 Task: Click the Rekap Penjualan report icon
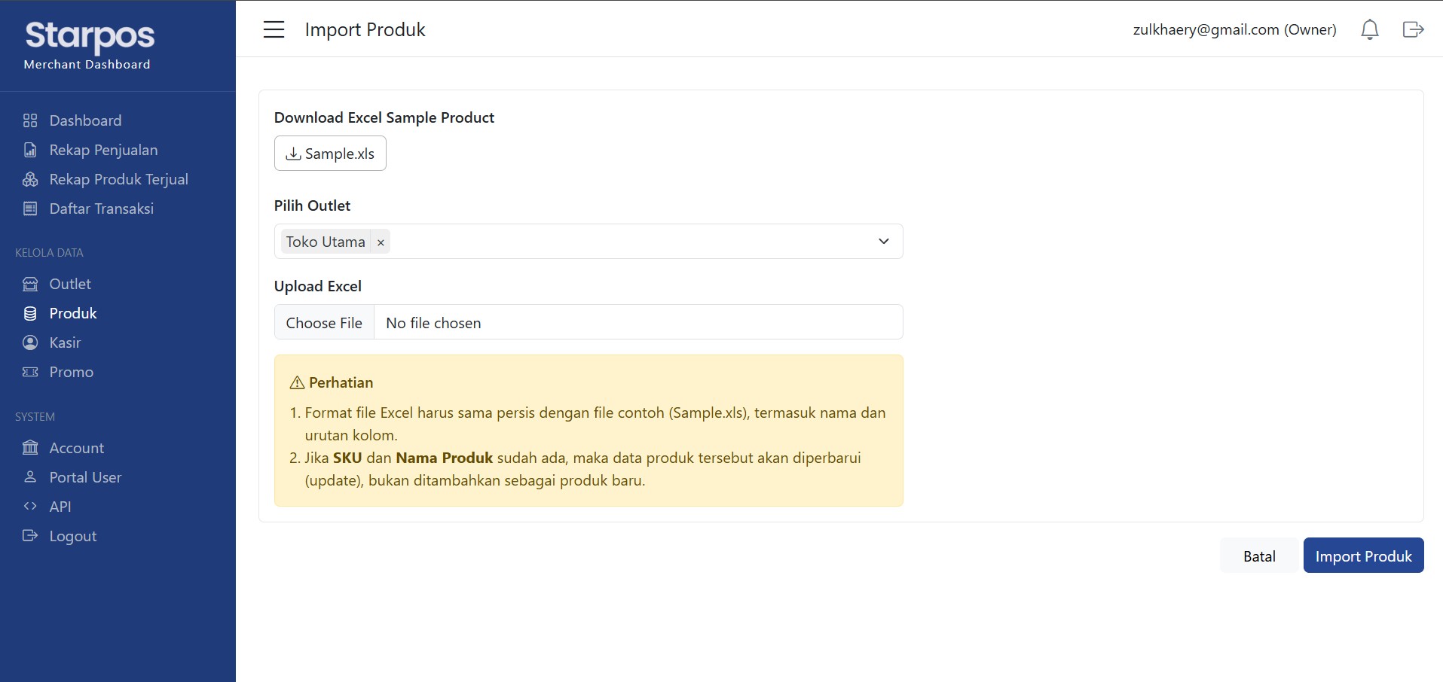pos(30,150)
